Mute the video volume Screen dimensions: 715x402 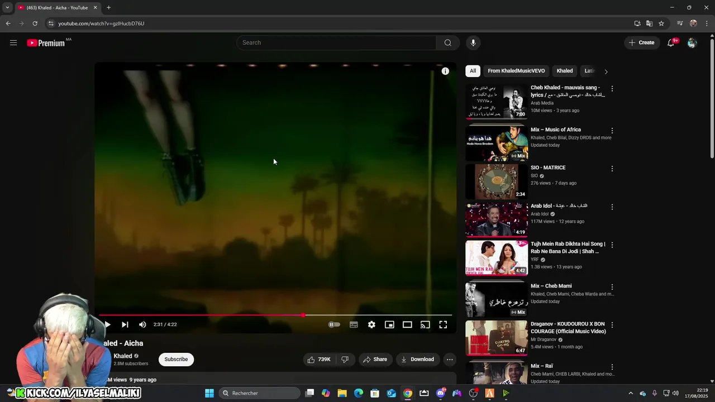[142, 324]
